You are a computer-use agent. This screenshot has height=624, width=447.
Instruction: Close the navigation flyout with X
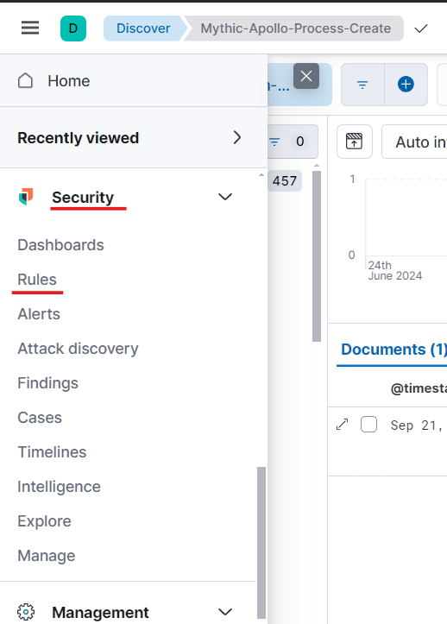tap(306, 76)
